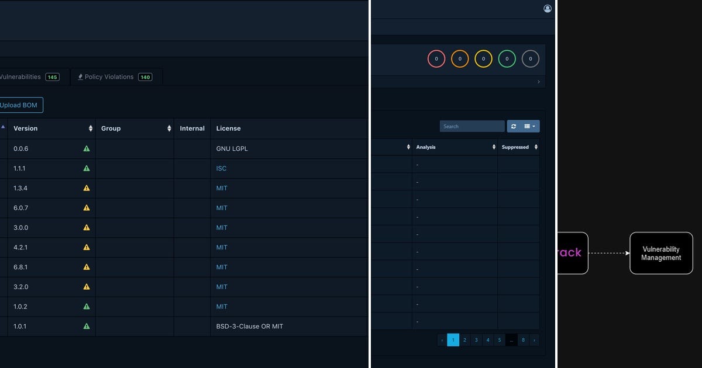Click the user profile icon in top right

(547, 8)
